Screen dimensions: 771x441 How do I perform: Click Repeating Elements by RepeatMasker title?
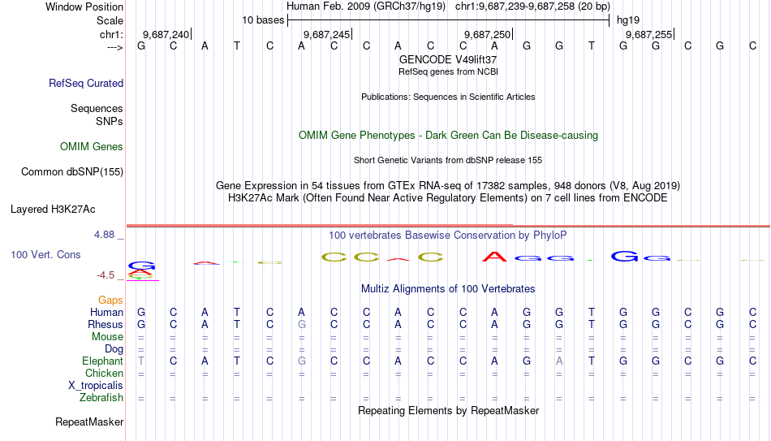(449, 410)
